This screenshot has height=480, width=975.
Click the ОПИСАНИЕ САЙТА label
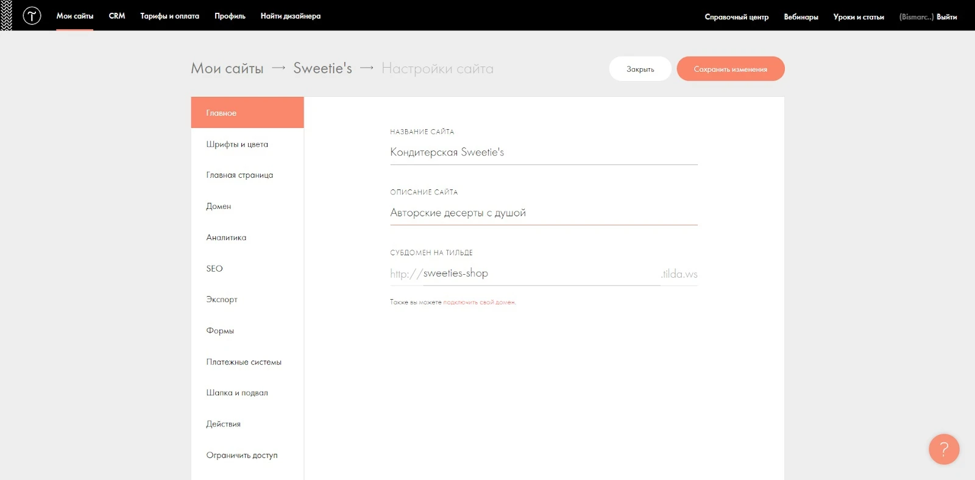tap(424, 192)
